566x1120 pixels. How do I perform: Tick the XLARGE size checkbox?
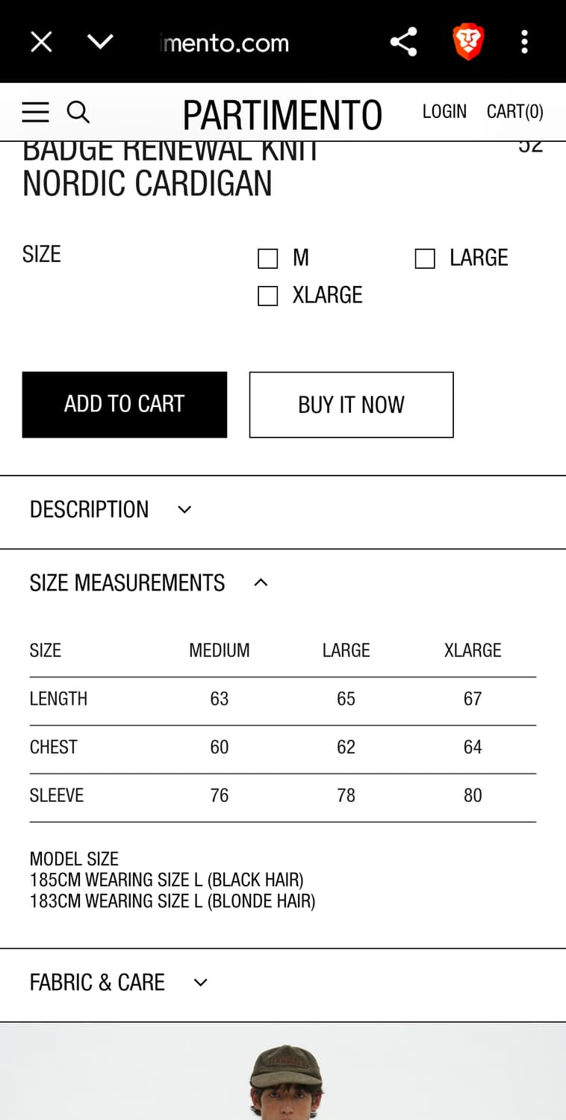[x=267, y=296]
